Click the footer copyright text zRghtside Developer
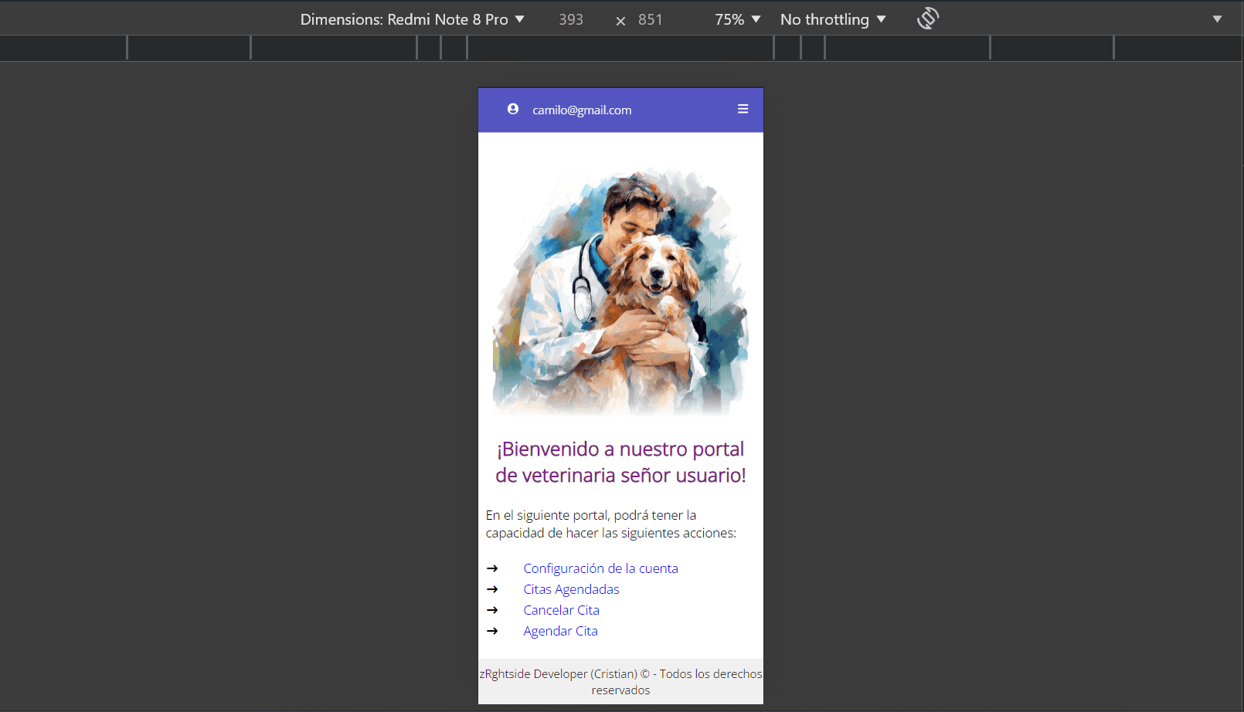 pyautogui.click(x=620, y=682)
